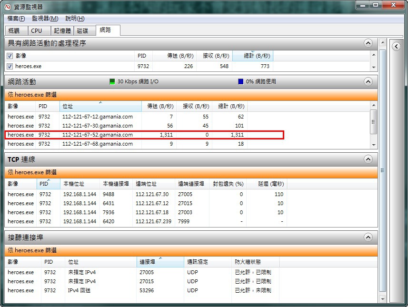
Task: Maximize the 資源監視器 window
Action: [x=376, y=5]
